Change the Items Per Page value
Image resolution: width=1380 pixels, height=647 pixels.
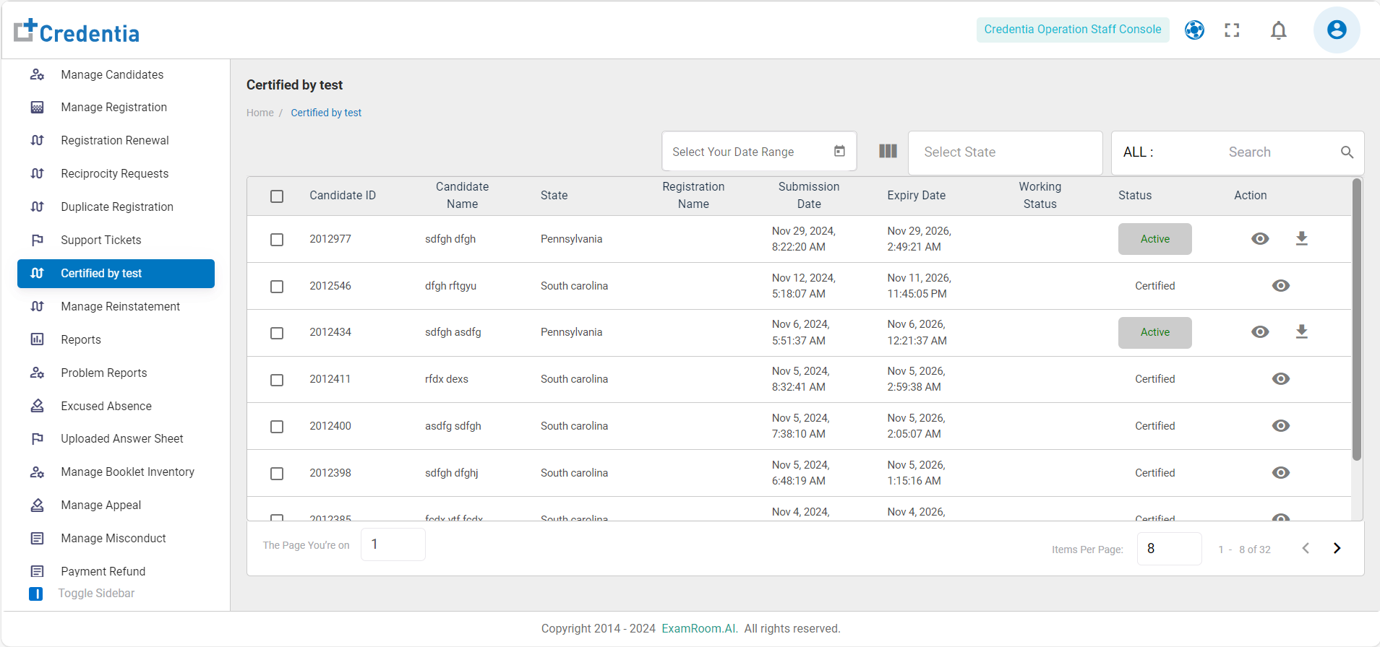click(x=1168, y=549)
